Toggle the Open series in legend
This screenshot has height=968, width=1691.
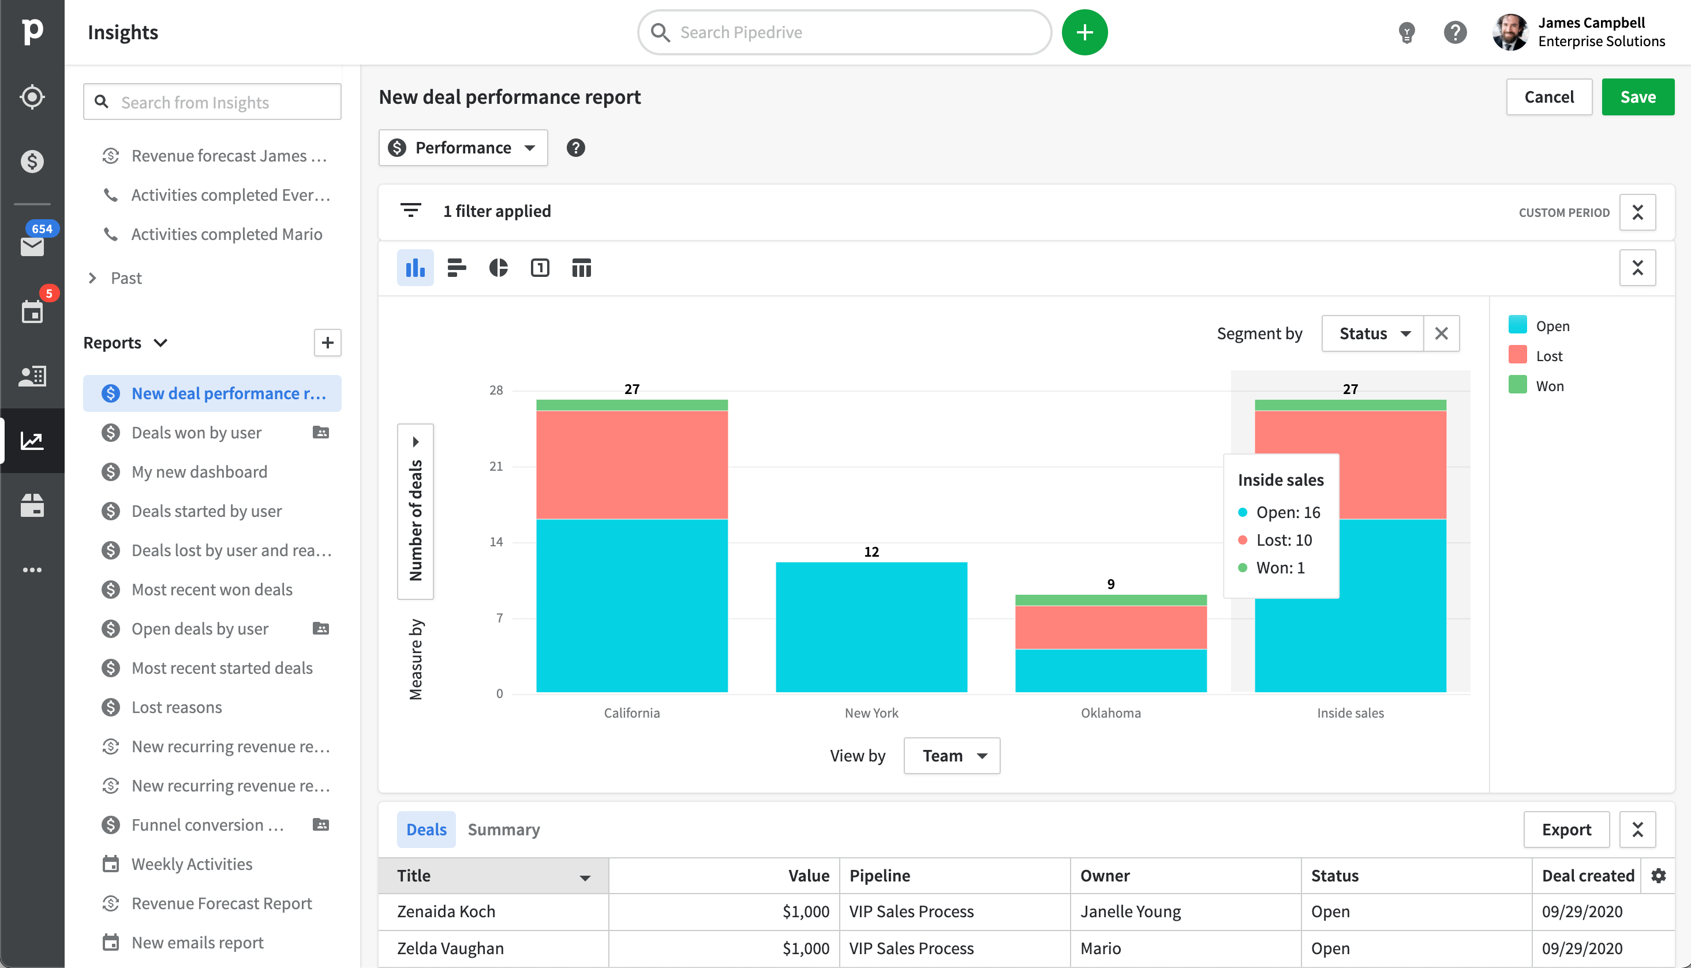1552,326
